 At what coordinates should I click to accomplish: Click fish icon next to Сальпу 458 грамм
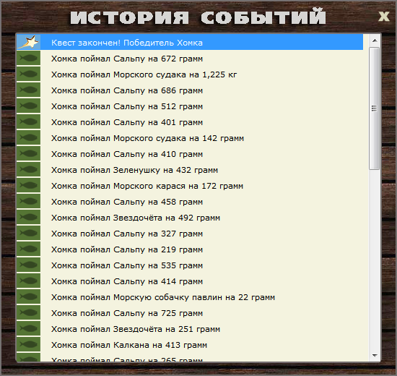[28, 201]
